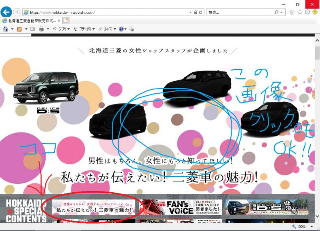This screenshot has width=320, height=231.
Task: Close the 北海道三菱自動車販売 tab
Action: pyautogui.click(x=59, y=21)
